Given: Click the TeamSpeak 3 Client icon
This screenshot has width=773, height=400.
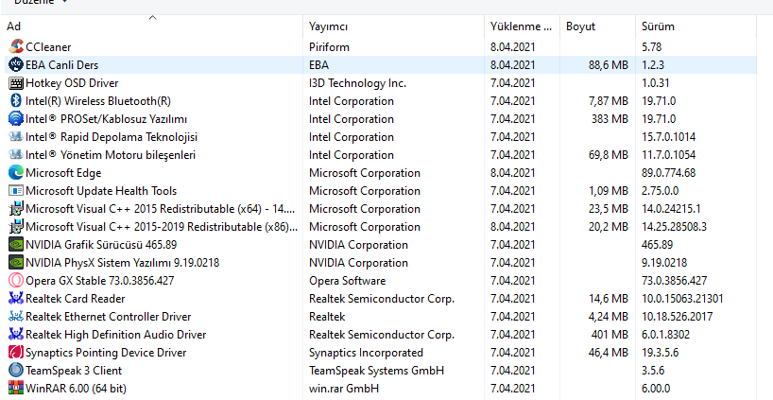Looking at the screenshot, I should [x=15, y=371].
